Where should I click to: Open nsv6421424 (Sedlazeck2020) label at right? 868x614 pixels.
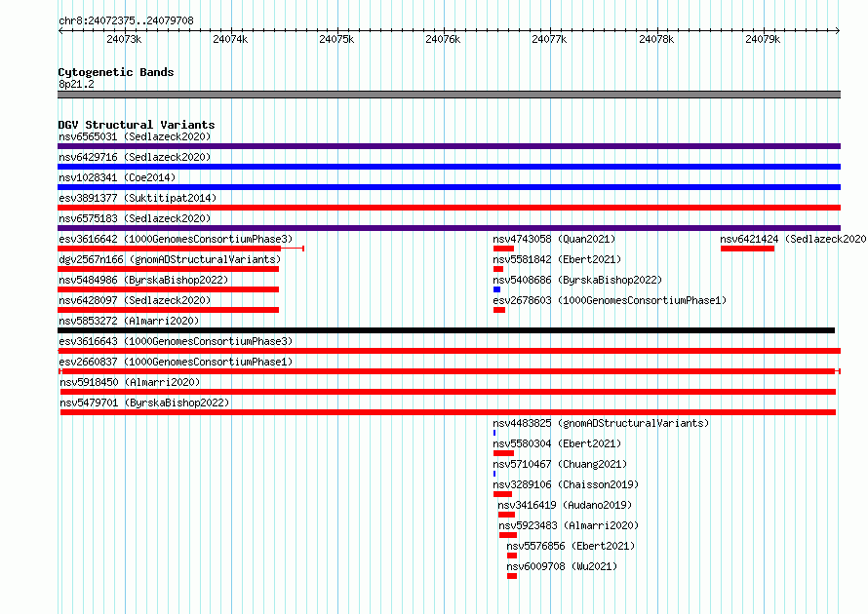(793, 239)
